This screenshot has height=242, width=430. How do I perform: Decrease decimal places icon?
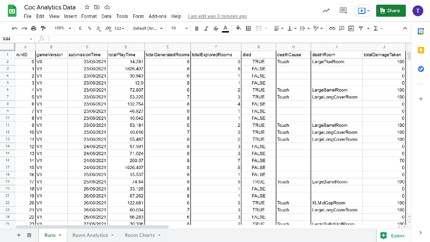(x=99, y=28)
